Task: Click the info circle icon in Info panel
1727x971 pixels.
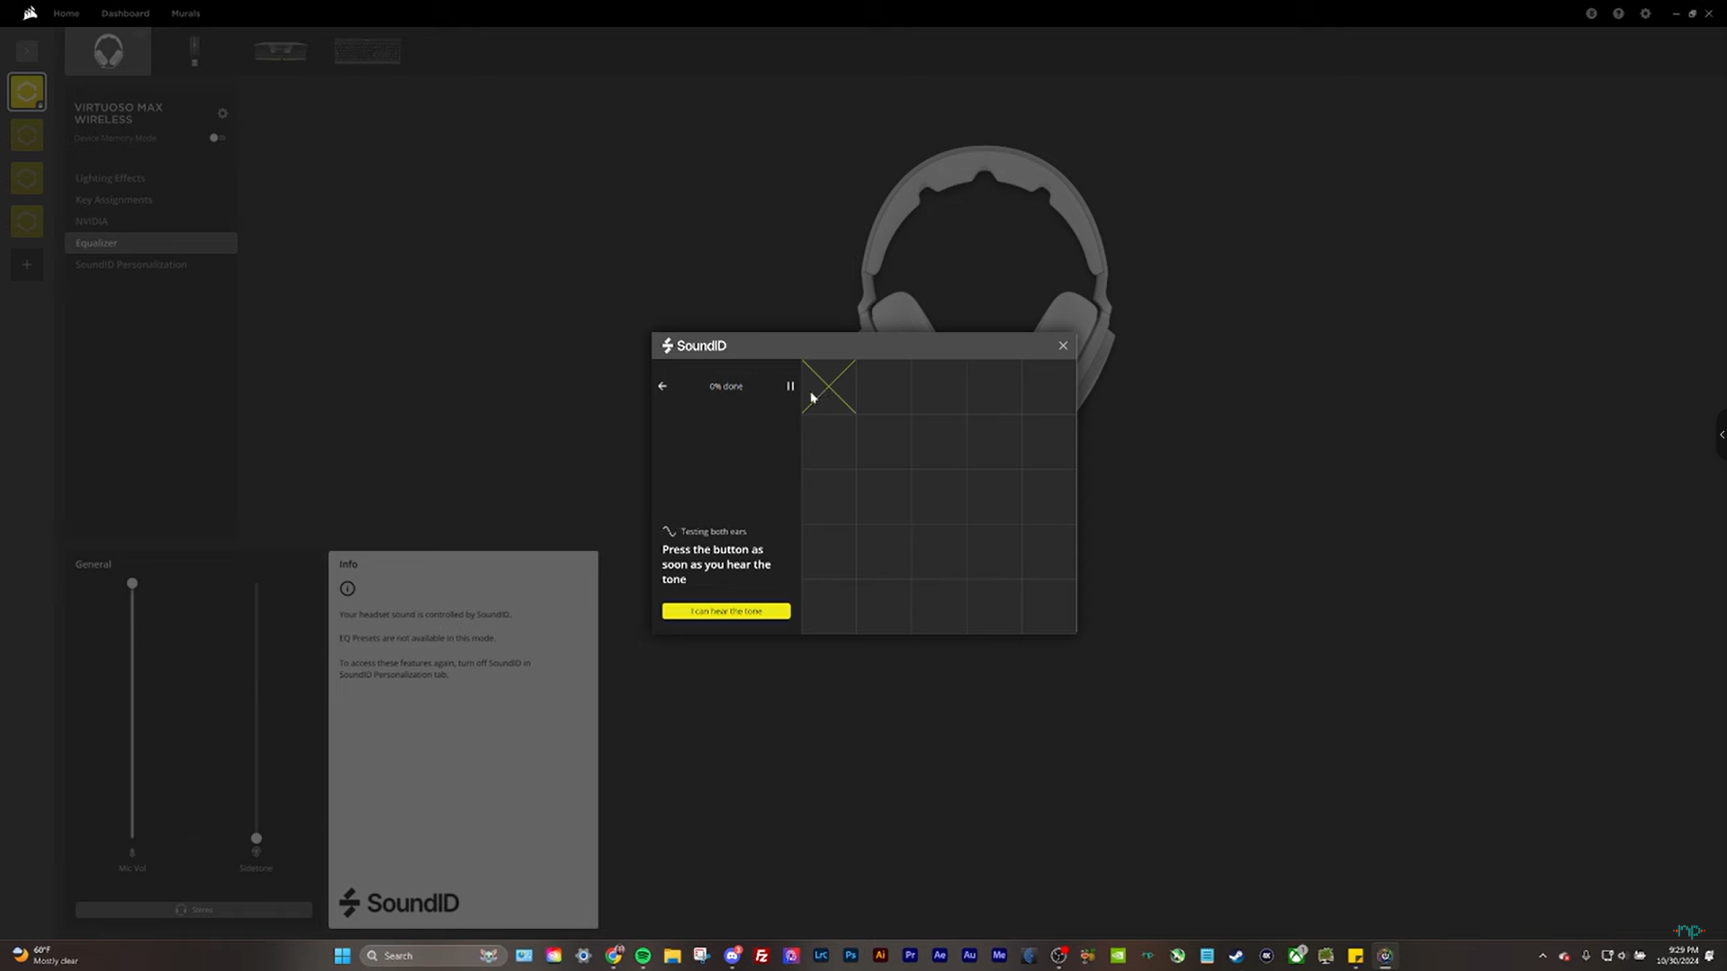Action: pyautogui.click(x=347, y=589)
